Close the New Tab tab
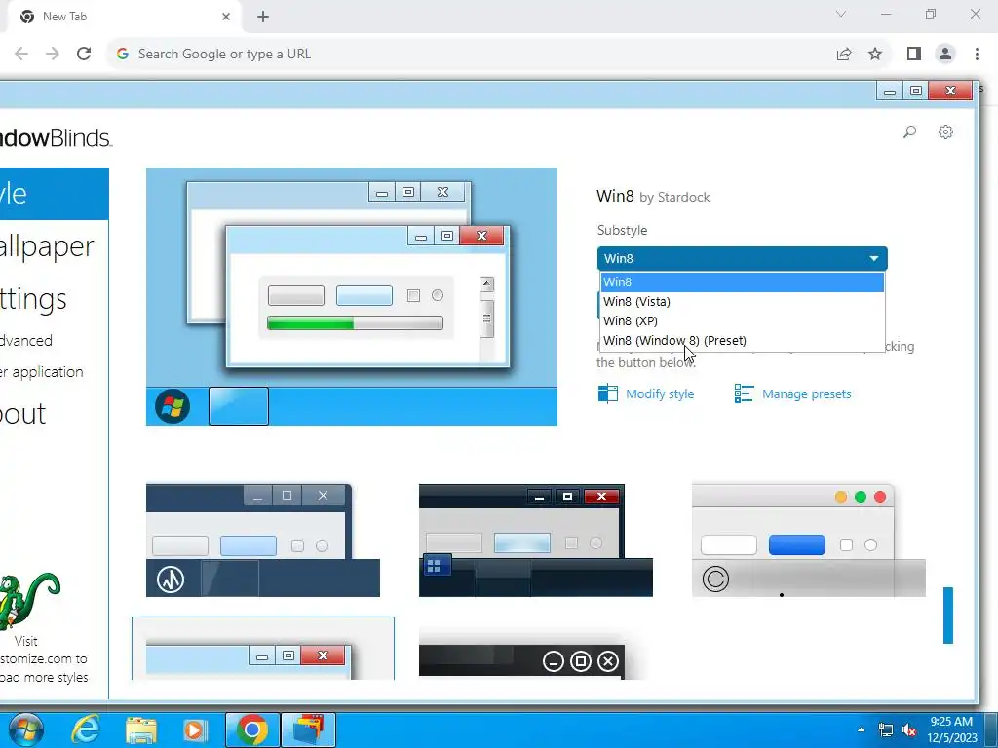 (226, 17)
